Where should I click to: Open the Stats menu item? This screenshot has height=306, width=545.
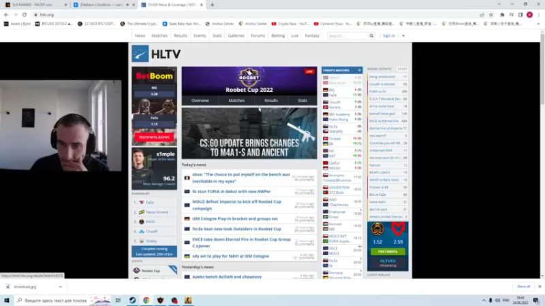217,36
